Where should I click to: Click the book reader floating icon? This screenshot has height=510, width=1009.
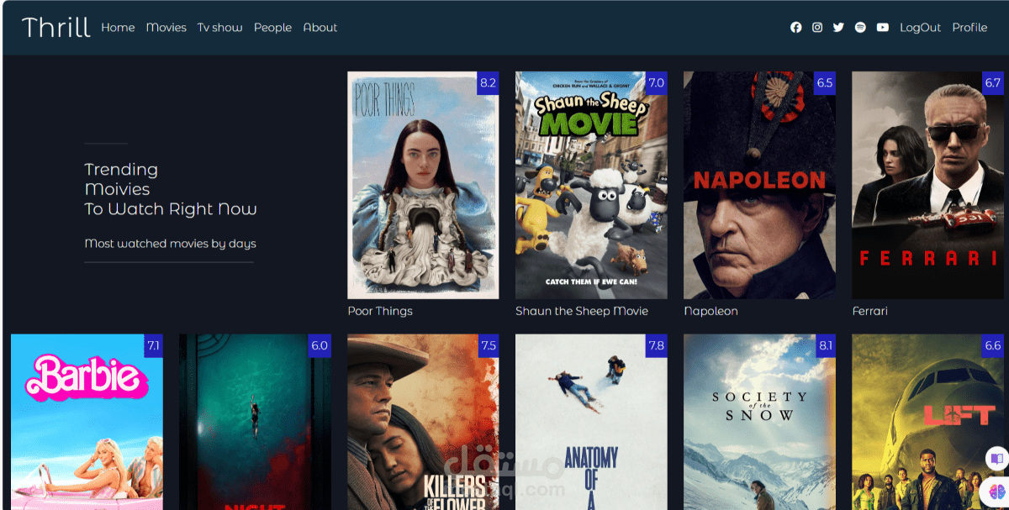[x=997, y=459]
